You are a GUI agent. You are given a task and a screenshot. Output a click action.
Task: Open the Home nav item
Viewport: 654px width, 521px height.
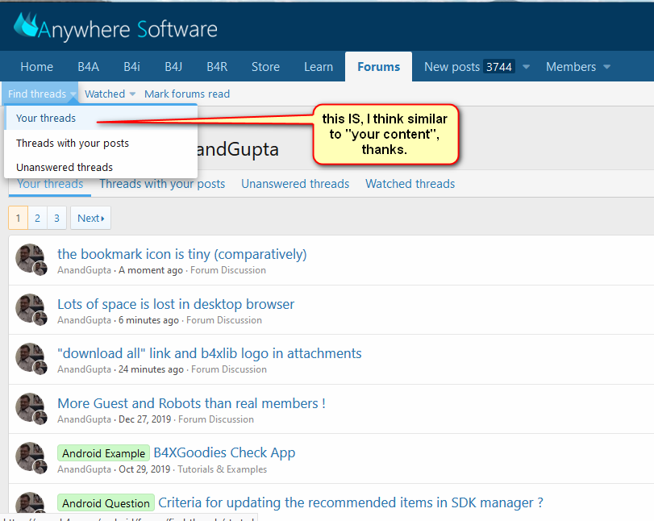coord(37,67)
